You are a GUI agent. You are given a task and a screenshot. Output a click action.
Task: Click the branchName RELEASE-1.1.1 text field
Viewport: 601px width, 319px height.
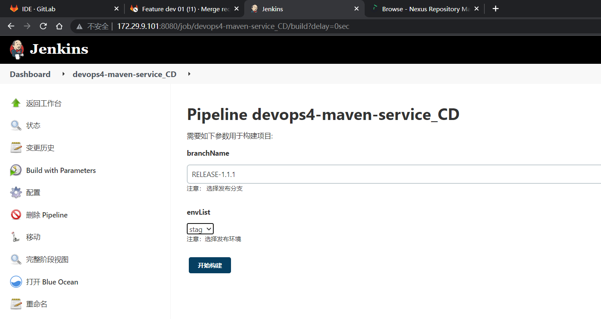(x=394, y=174)
